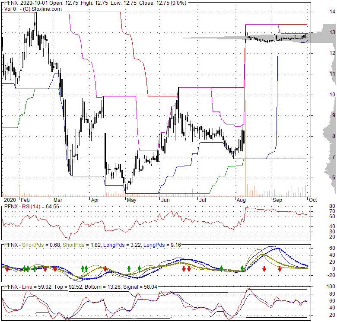This screenshot has width=337, height=322.
Task: Click the '30' label on RSI axis
Action: 332,232
